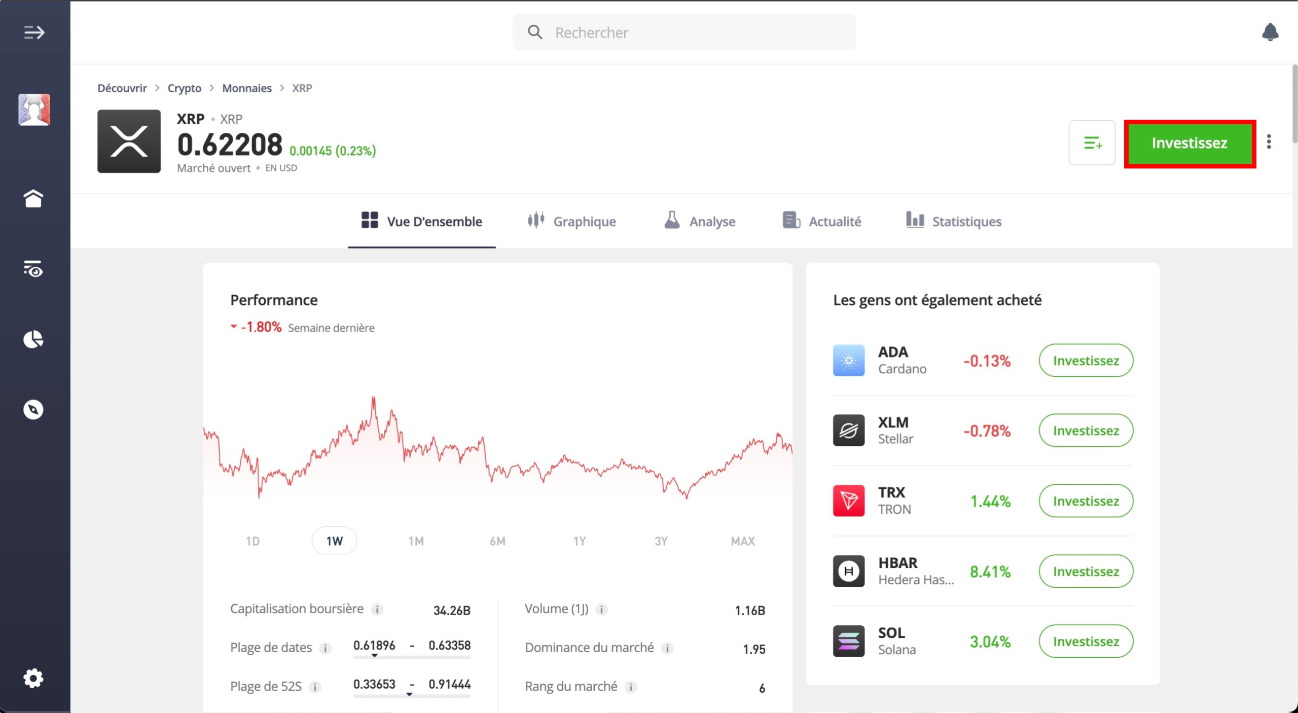Select the 1W chart range
The height and width of the screenshot is (713, 1298).
pos(334,541)
